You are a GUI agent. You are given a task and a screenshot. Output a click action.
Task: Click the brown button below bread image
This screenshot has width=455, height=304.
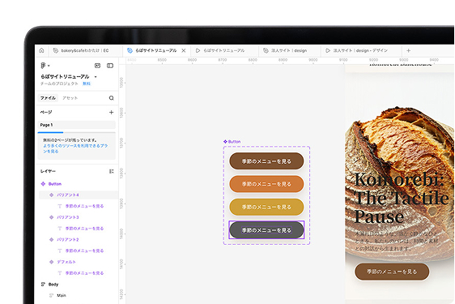392,272
